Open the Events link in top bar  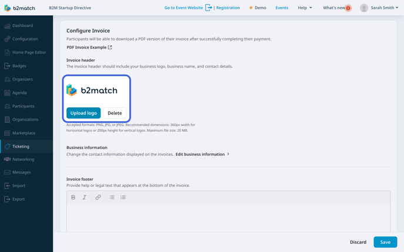[282, 8]
